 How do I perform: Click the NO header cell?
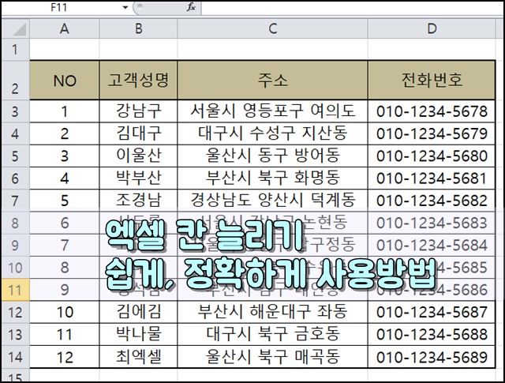65,80
